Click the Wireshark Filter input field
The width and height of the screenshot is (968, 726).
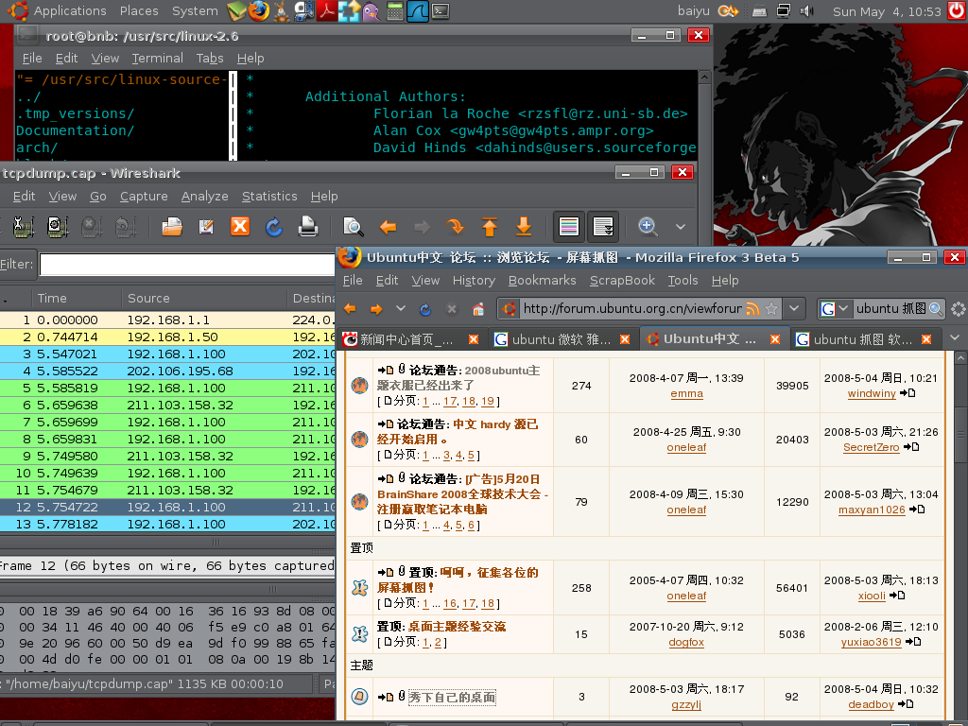[x=187, y=265]
